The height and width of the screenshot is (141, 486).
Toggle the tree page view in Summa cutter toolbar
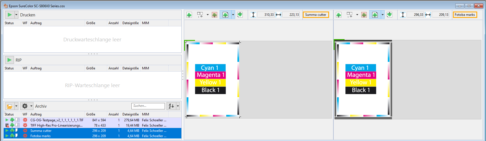point(225,15)
